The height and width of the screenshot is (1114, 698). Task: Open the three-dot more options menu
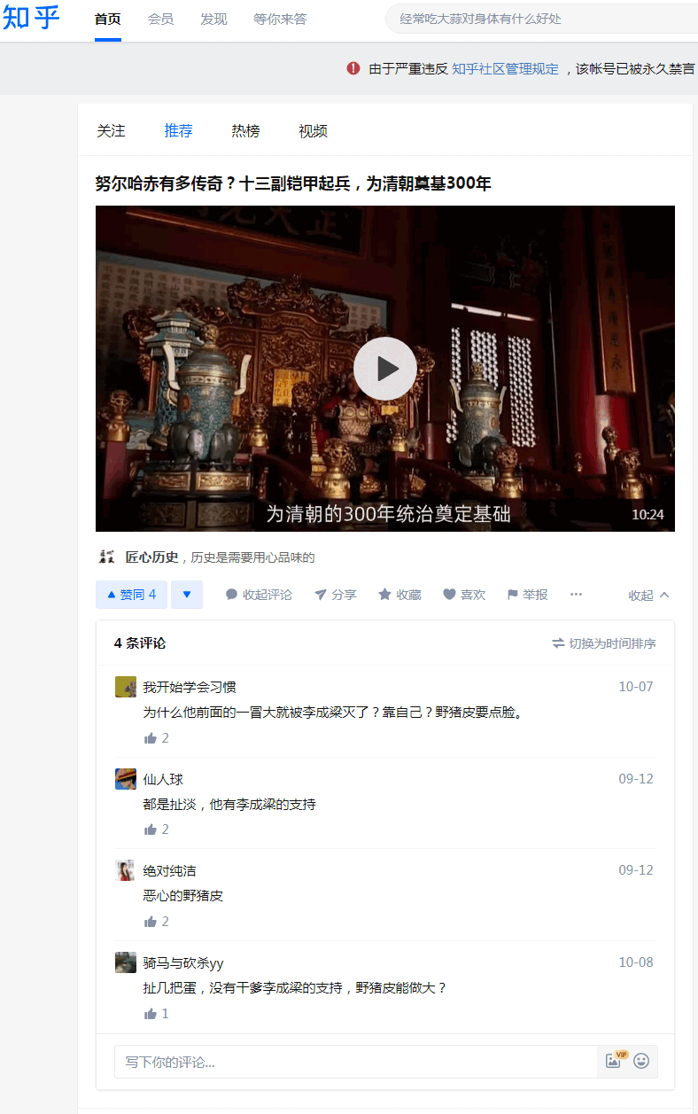pyautogui.click(x=576, y=595)
